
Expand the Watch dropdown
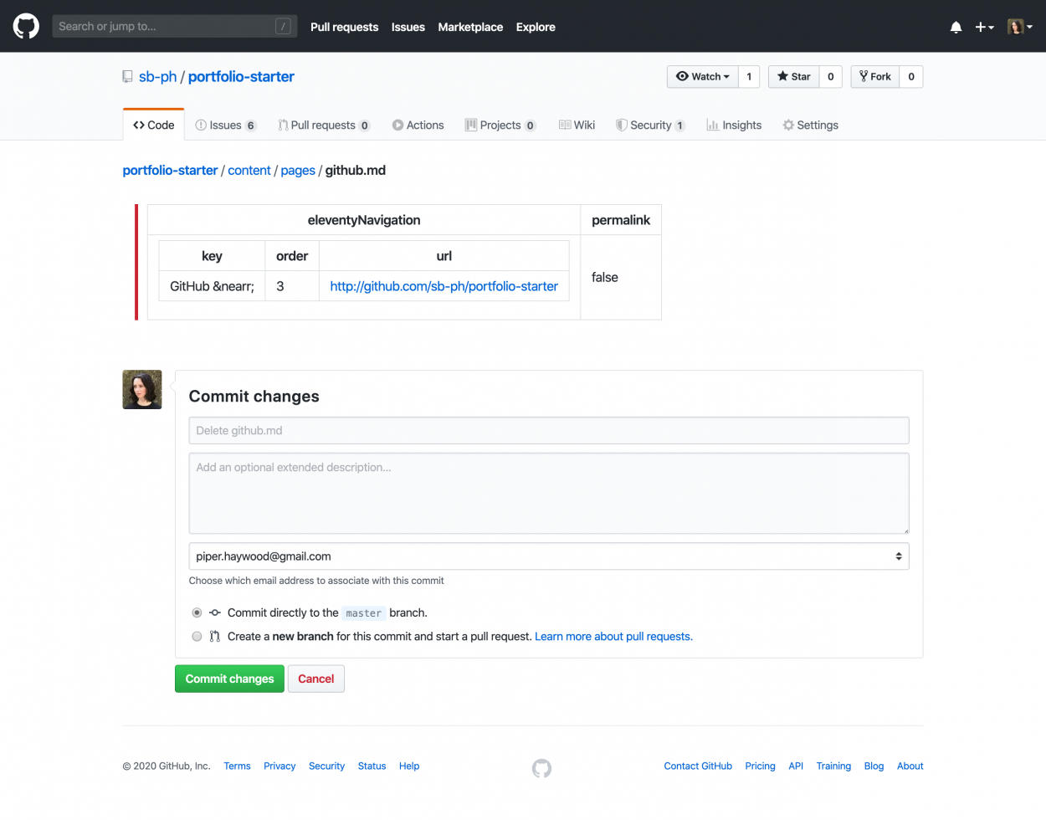click(703, 76)
